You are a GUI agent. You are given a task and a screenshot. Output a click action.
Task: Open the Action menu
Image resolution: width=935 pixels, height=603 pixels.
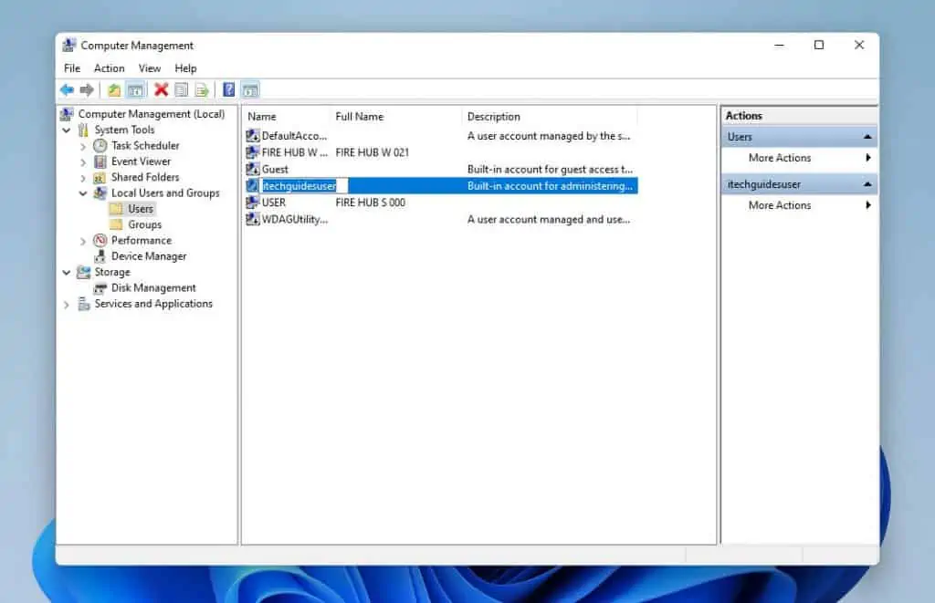[109, 68]
